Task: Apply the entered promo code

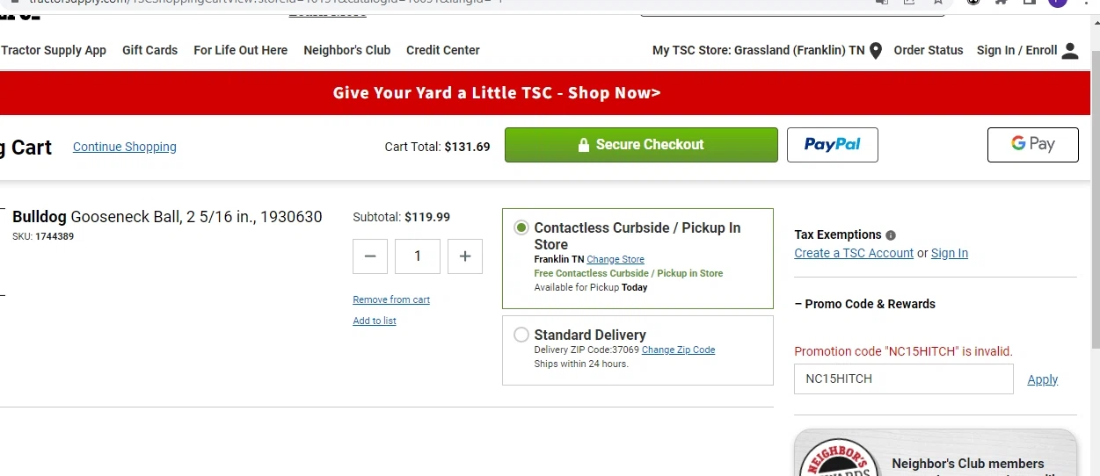Action: [1042, 379]
